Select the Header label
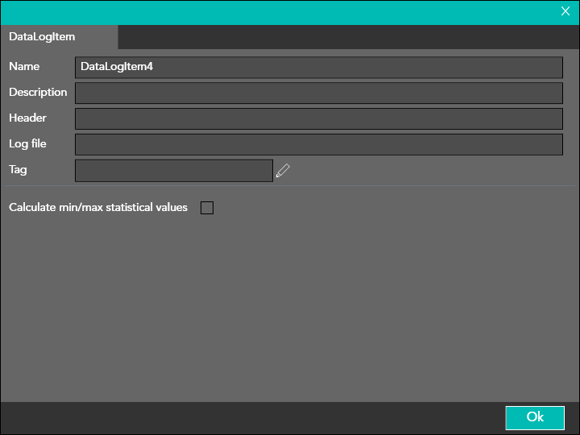Image resolution: width=580 pixels, height=435 pixels. point(27,118)
